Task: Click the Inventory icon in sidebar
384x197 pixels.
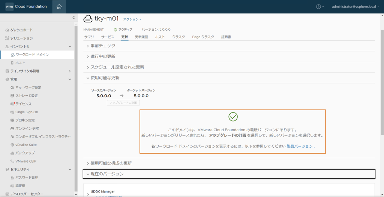Action: click(7, 46)
